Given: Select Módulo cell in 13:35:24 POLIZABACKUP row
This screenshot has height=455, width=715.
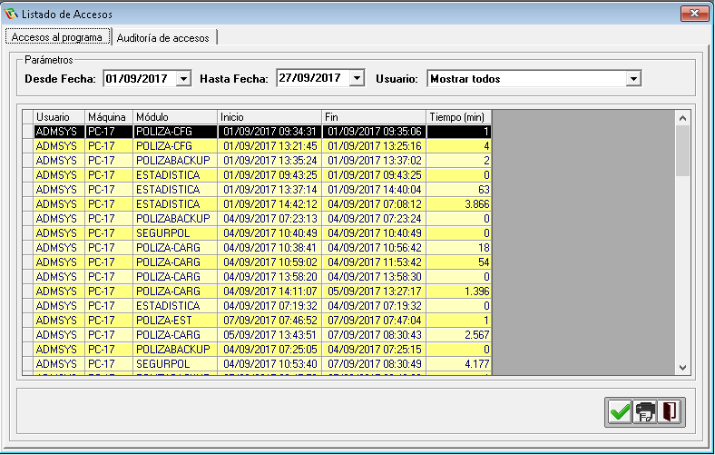Looking at the screenshot, I should [x=175, y=161].
